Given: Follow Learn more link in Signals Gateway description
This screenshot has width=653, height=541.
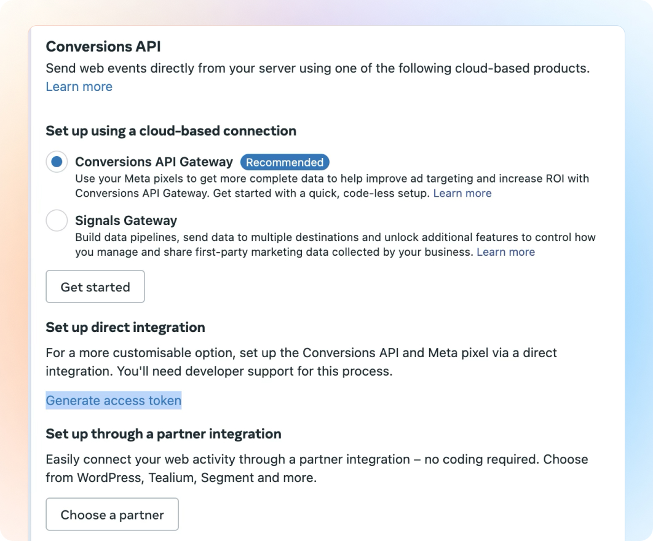Looking at the screenshot, I should coord(505,252).
